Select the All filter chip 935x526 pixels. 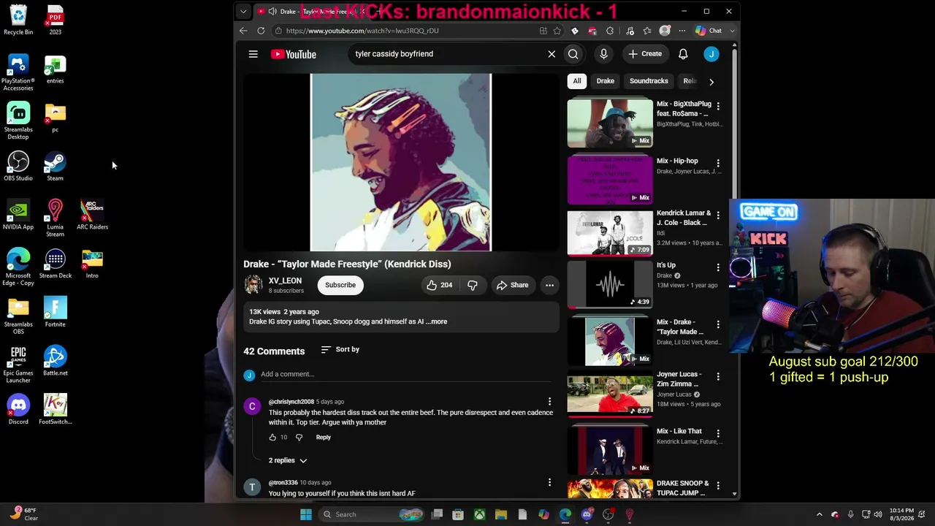pos(577,81)
